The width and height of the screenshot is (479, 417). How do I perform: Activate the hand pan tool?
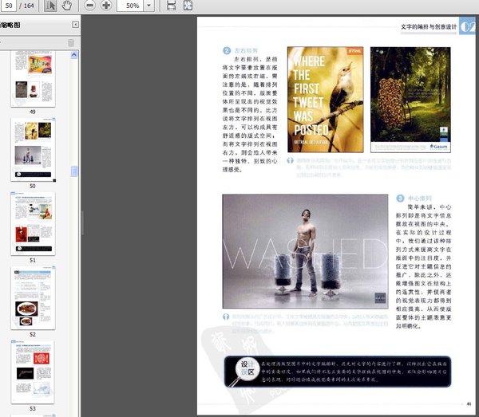(x=66, y=6)
